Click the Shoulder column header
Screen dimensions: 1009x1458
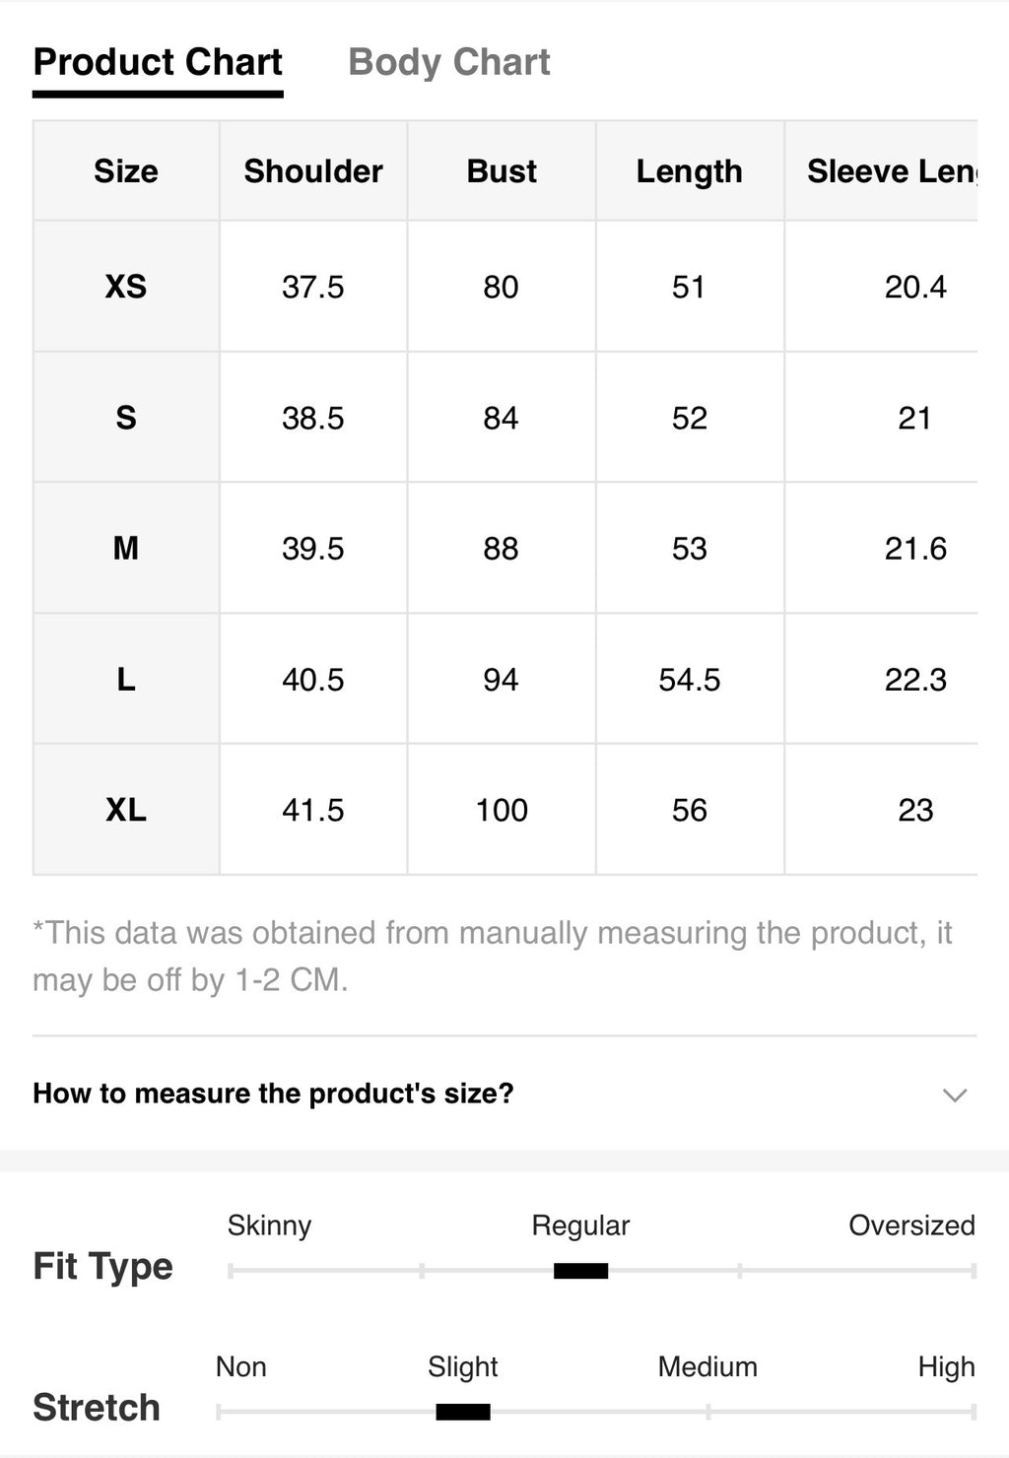tap(313, 171)
